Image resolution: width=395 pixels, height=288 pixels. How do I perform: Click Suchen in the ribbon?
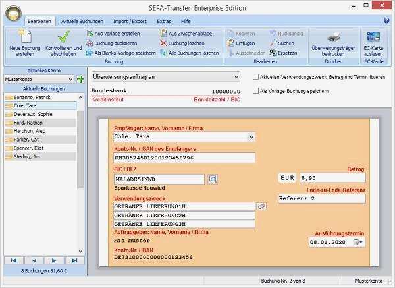(282, 43)
